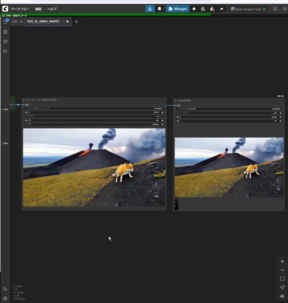The width and height of the screenshot is (288, 303).
Task: Open the ヘルプ menu
Action: [x=52, y=9]
